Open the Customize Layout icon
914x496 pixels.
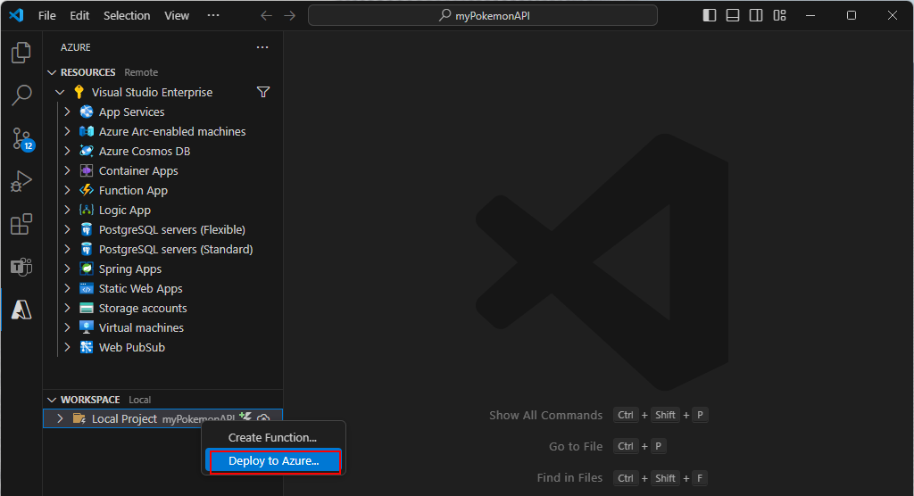pos(780,16)
